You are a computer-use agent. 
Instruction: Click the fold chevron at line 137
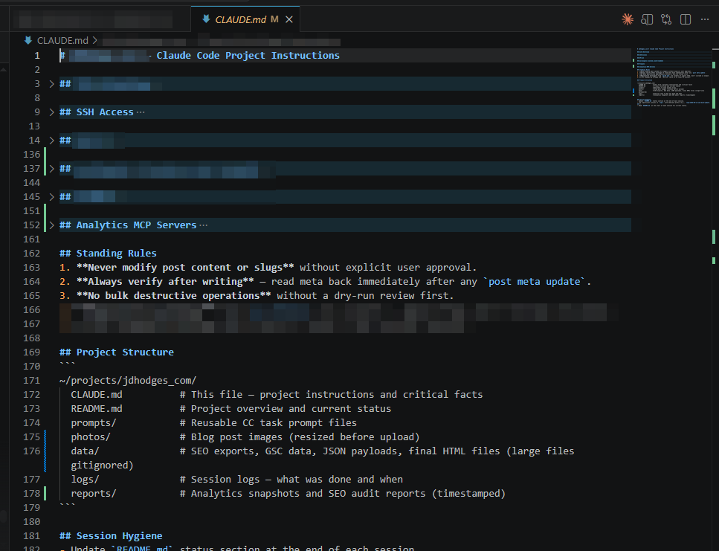coord(52,168)
